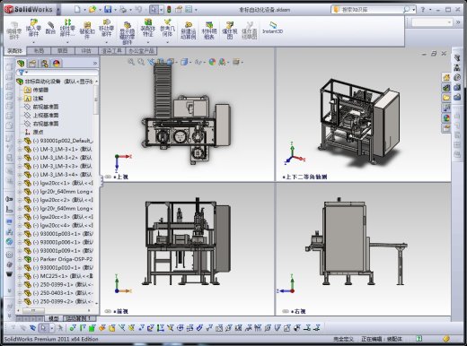The width and height of the screenshot is (467, 346).
Task: Rebuild the model via traffic light icon
Action: click(x=169, y=9)
